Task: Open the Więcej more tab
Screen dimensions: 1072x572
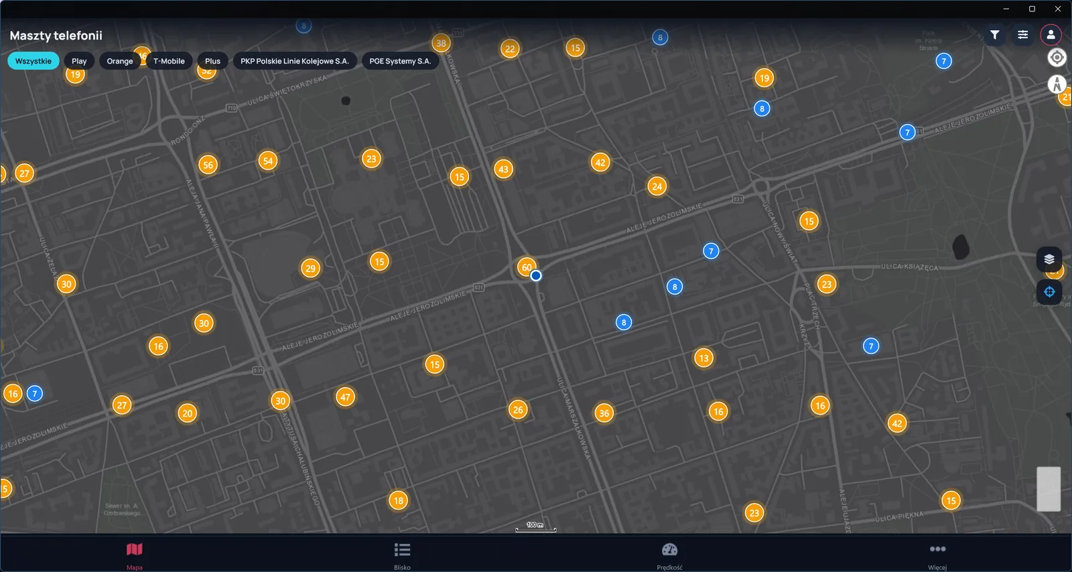Action: (x=937, y=555)
